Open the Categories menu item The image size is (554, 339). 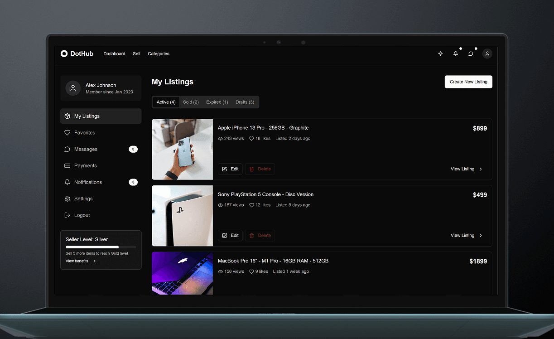point(159,53)
